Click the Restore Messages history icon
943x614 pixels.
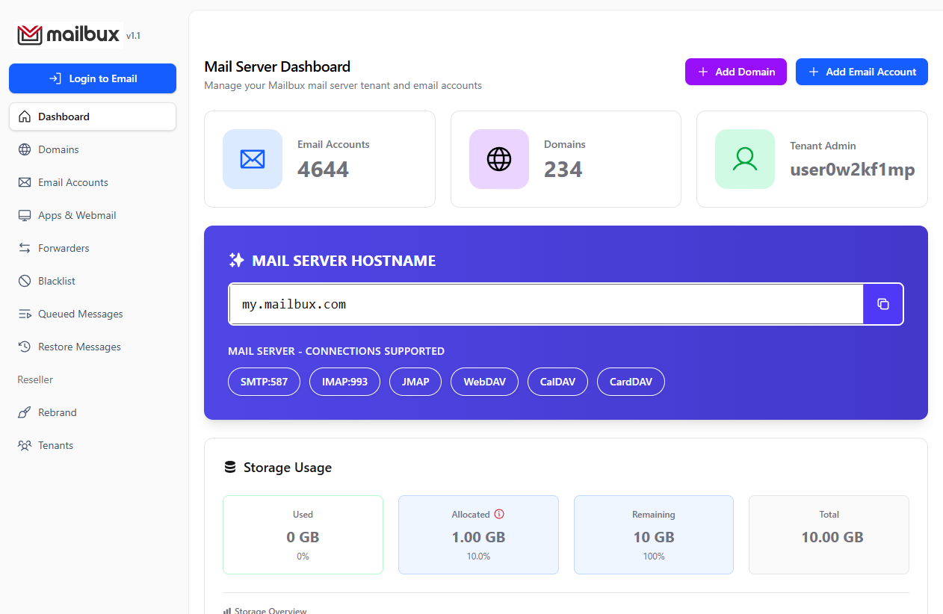(x=23, y=347)
